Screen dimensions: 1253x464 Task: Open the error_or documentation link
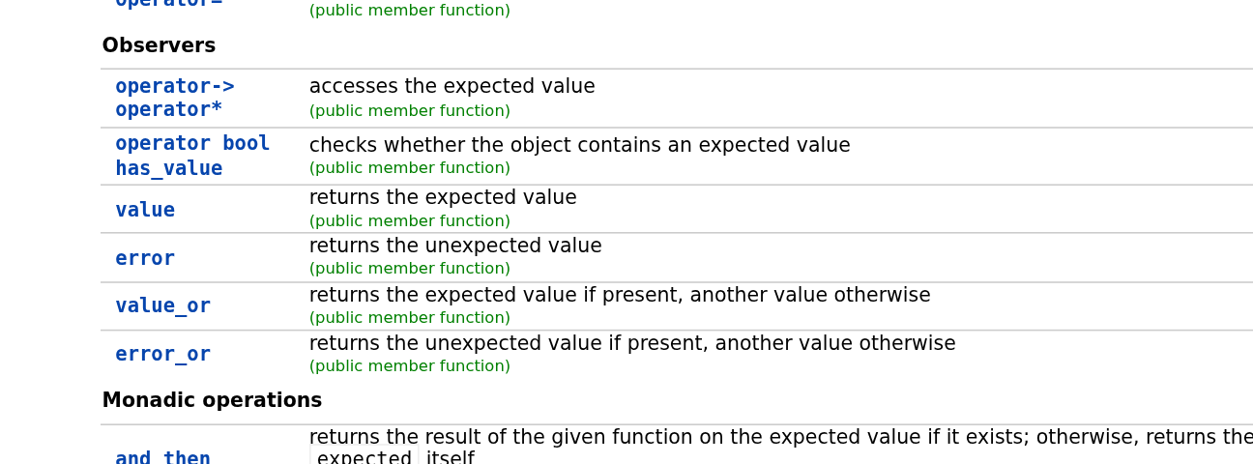[x=162, y=355]
